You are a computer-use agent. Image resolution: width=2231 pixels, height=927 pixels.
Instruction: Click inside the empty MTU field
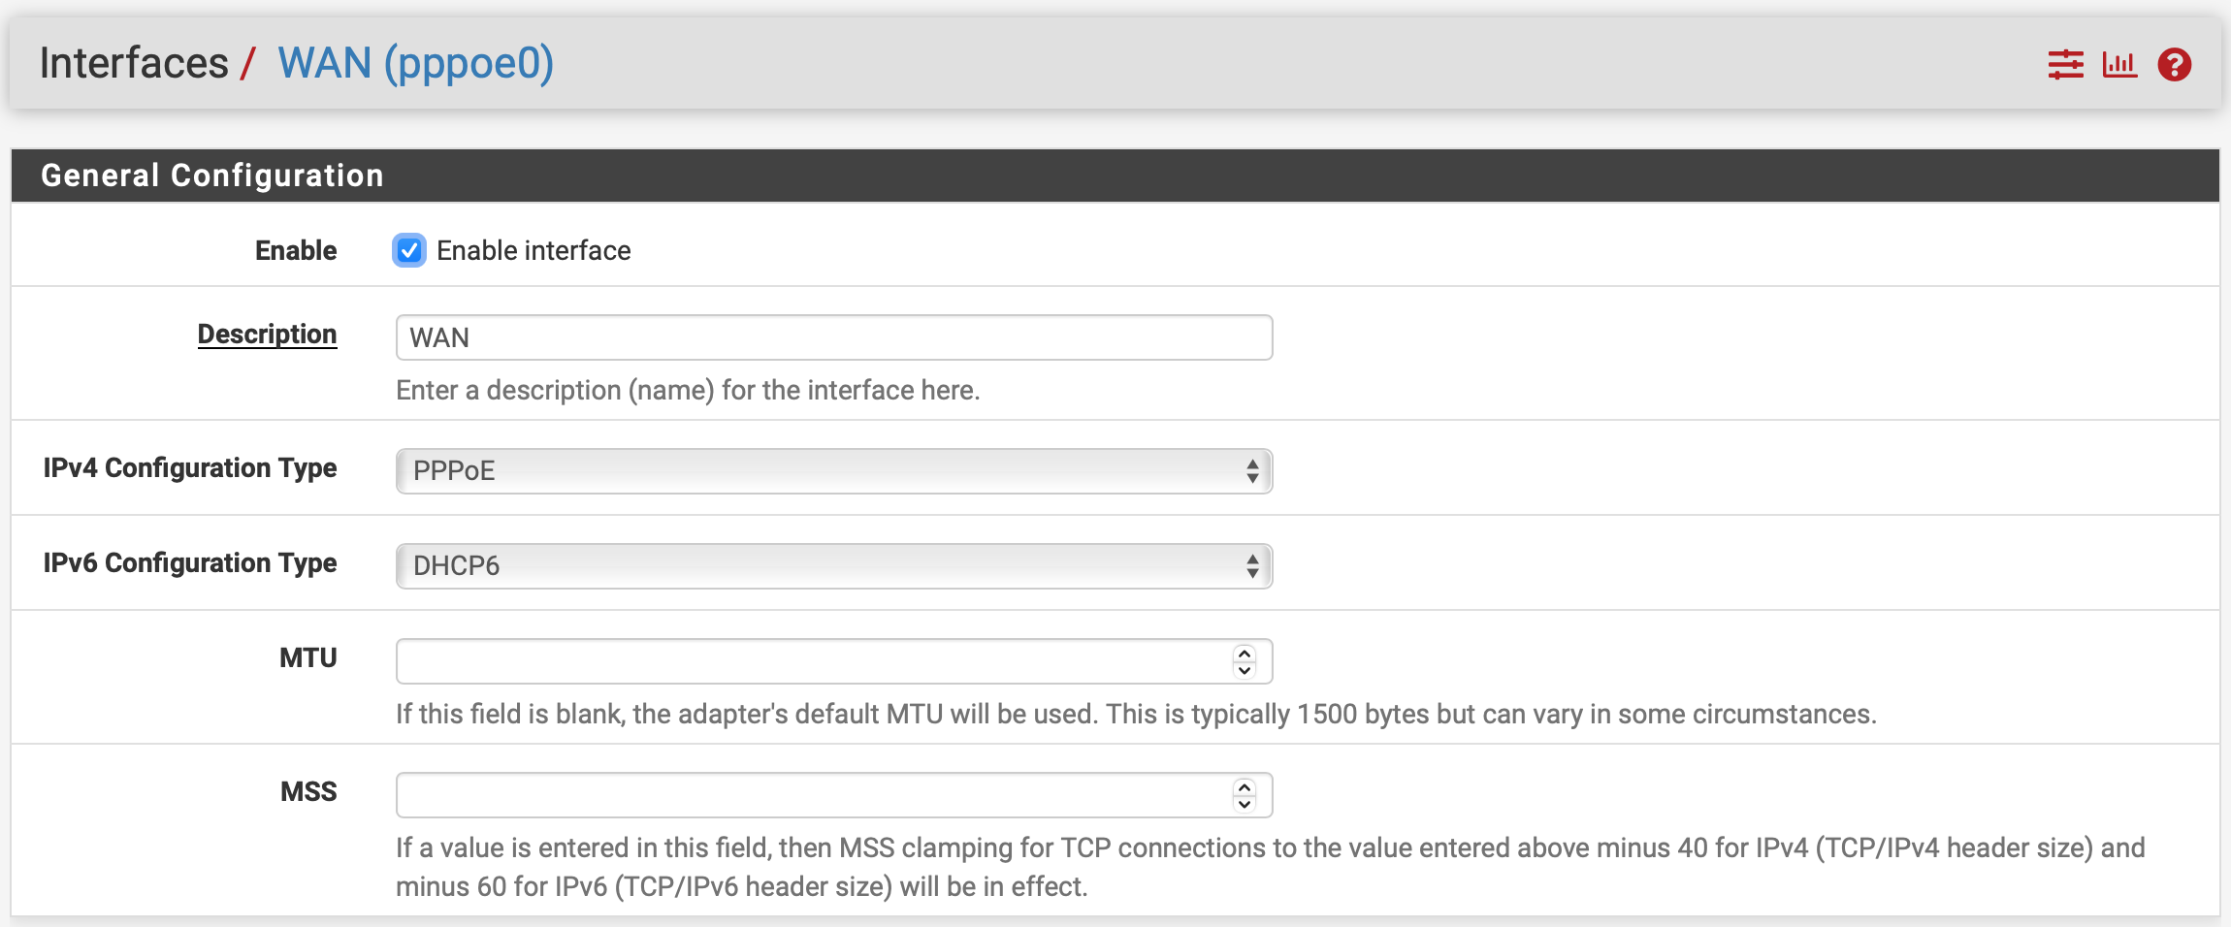coord(776,660)
